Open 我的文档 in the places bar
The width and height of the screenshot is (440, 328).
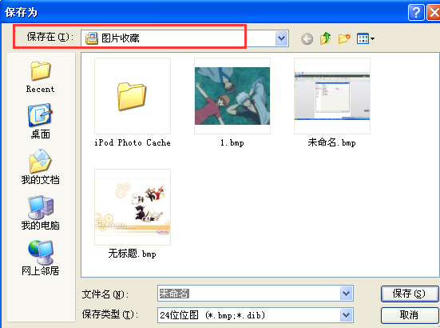pyautogui.click(x=40, y=167)
